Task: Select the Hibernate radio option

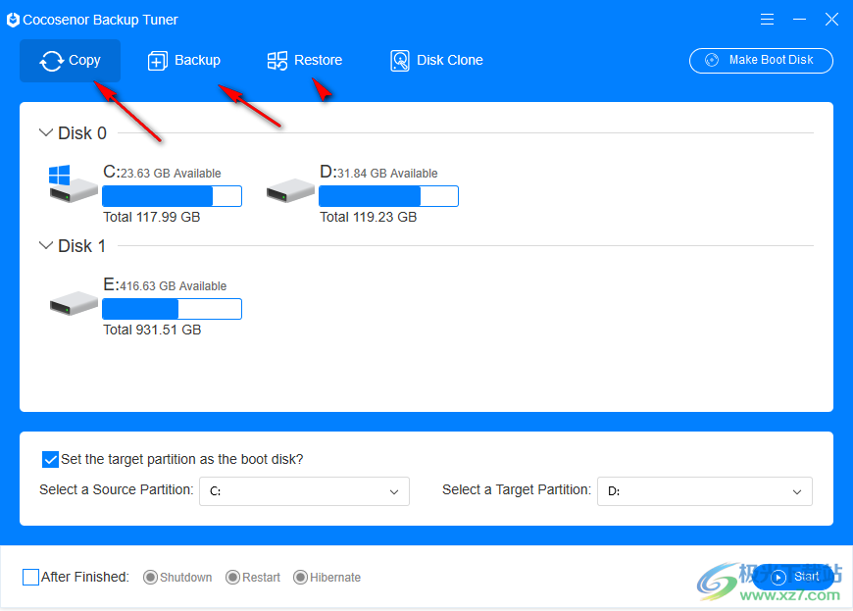Action: 300,578
